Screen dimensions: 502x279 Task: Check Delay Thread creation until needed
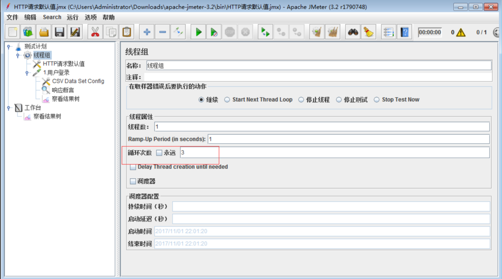click(133, 167)
